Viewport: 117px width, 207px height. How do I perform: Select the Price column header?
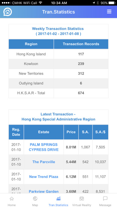point(71,132)
